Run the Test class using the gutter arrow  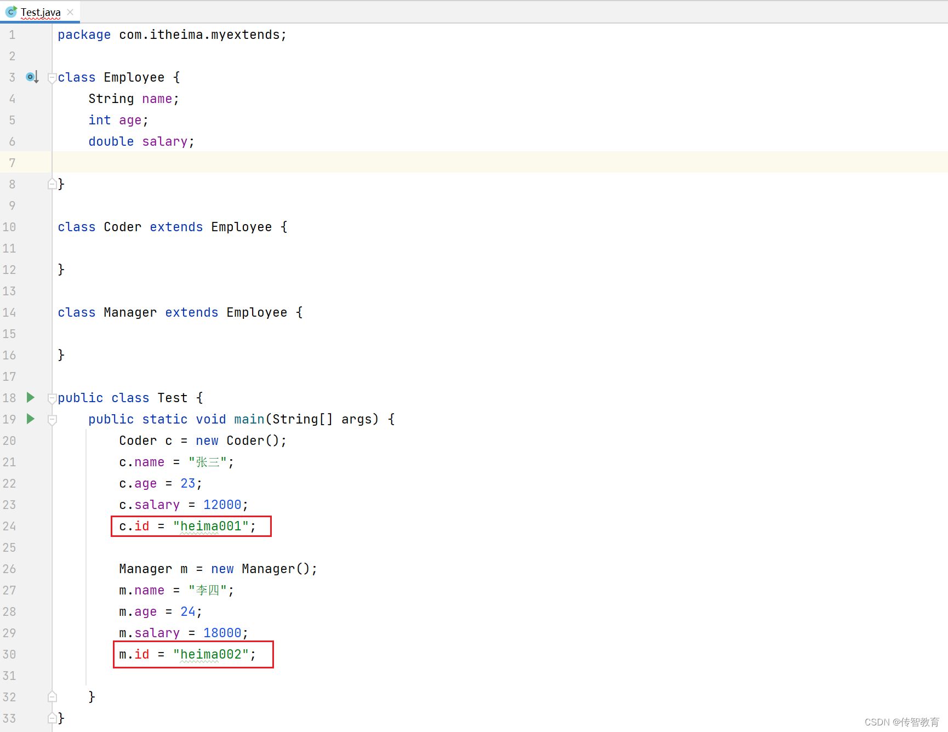click(x=31, y=397)
